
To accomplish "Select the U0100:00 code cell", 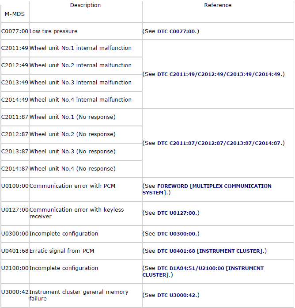I will click(15, 190).
